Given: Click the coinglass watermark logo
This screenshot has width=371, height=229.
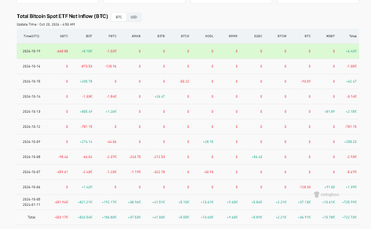Looking at the screenshot, I should (x=326, y=194).
